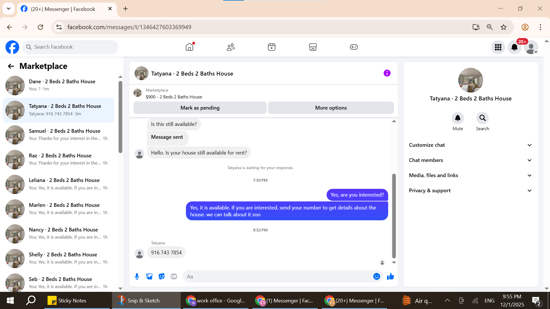Open Samuel conversation
The image size is (550, 309).
click(58, 135)
